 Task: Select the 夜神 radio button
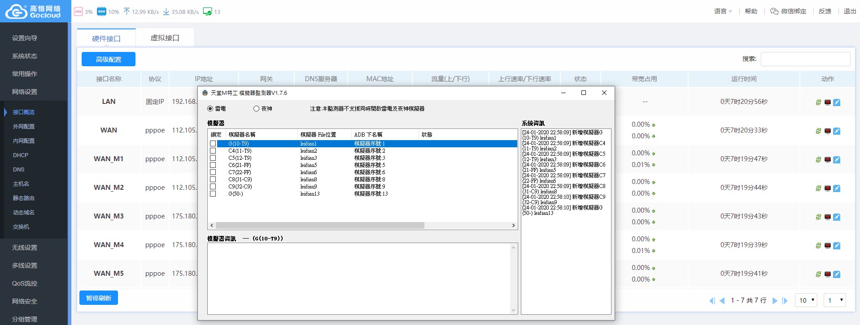tap(257, 109)
